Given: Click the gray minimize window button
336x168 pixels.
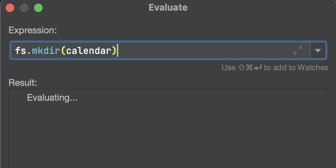Looking at the screenshot, I should [24, 8].
